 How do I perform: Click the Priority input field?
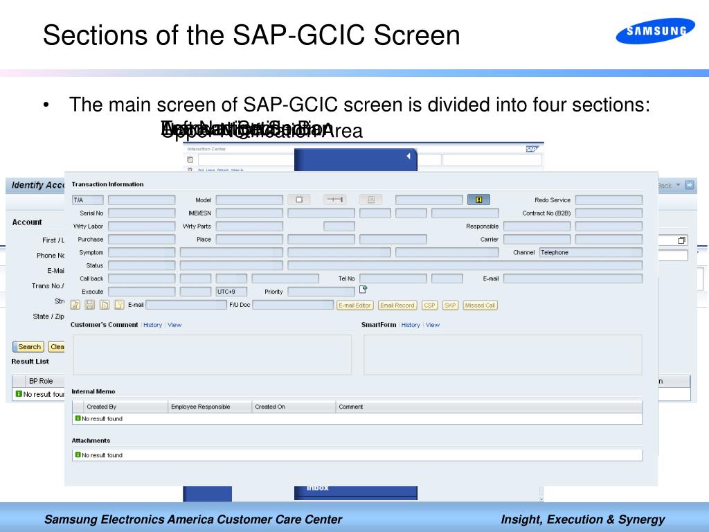click(321, 292)
